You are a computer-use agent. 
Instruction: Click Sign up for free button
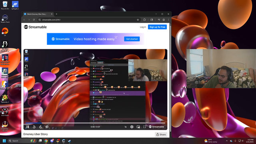pos(157,27)
